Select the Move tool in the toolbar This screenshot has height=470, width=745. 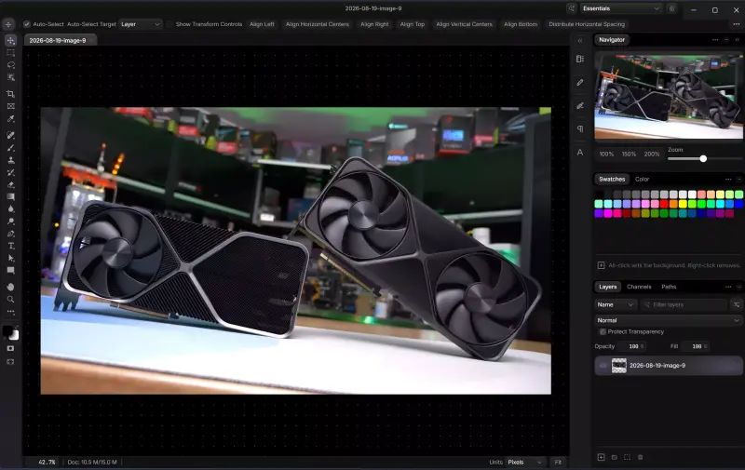click(10, 41)
